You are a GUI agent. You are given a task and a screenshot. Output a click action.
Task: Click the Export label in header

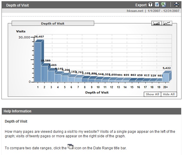coord(141,5)
